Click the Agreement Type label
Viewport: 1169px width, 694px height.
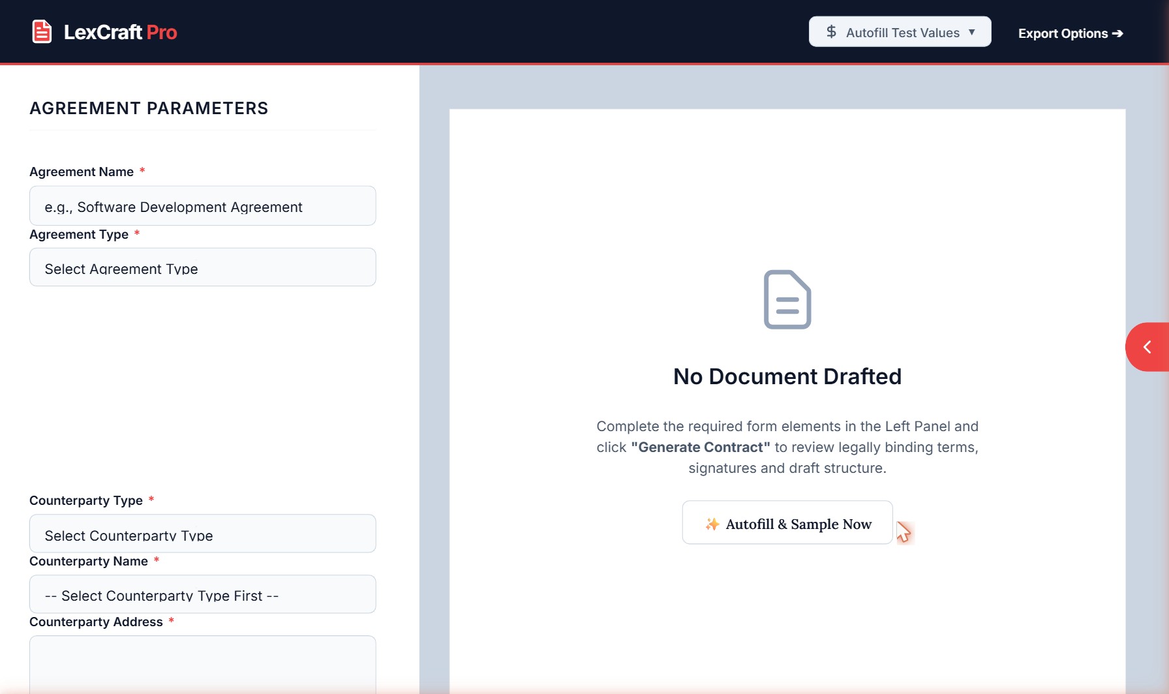click(79, 234)
